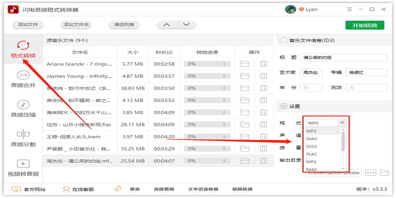
Task: Click the Lyan user avatar
Action: 291,9
